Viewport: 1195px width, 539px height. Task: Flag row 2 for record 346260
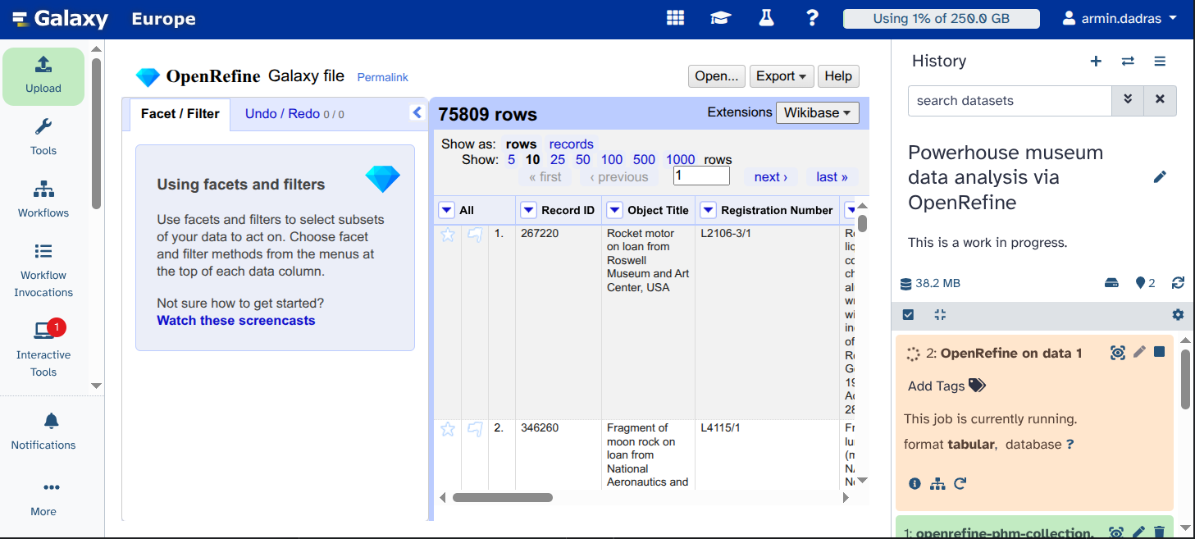click(x=475, y=428)
